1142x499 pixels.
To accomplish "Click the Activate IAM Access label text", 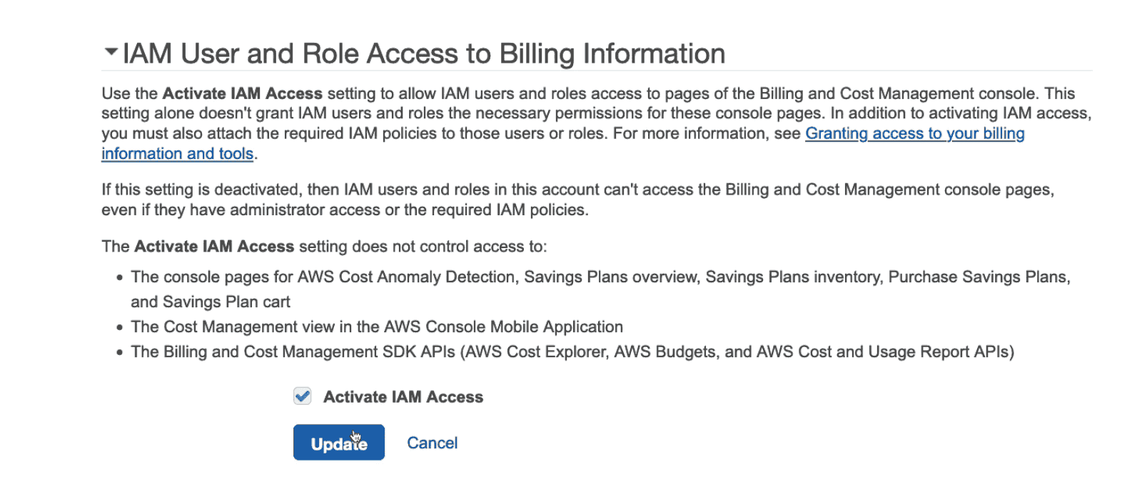I will click(403, 396).
